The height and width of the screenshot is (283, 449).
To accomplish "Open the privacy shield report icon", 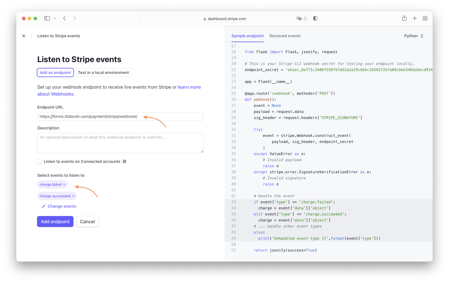I will tap(315, 18).
